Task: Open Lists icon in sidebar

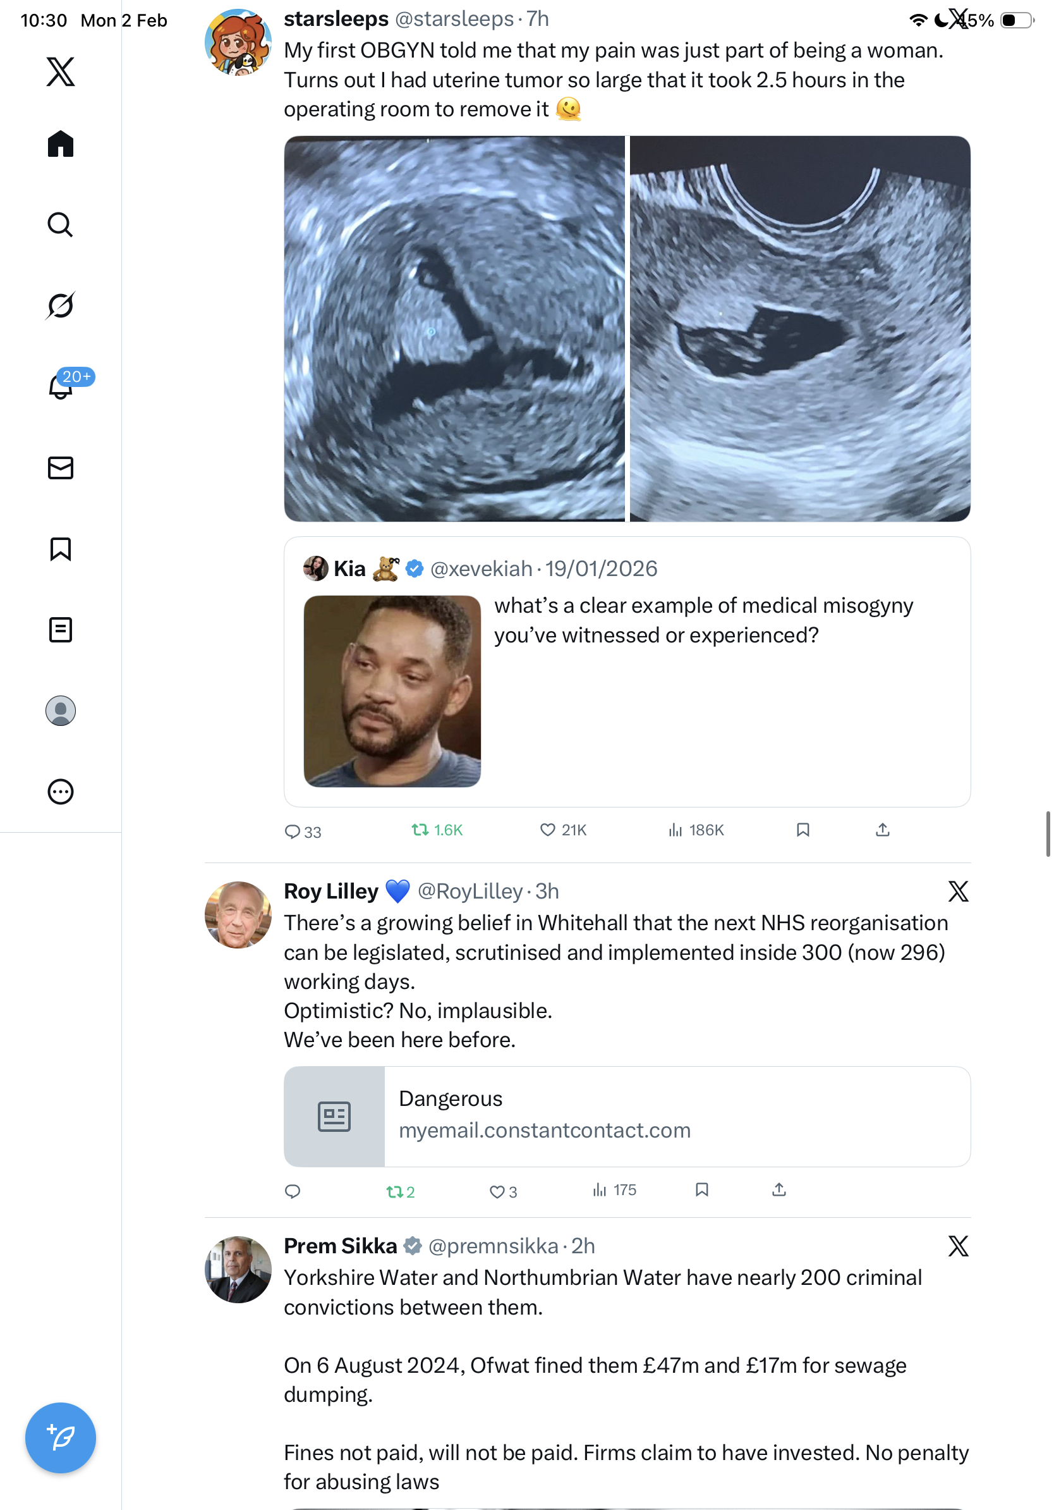Action: tap(61, 629)
